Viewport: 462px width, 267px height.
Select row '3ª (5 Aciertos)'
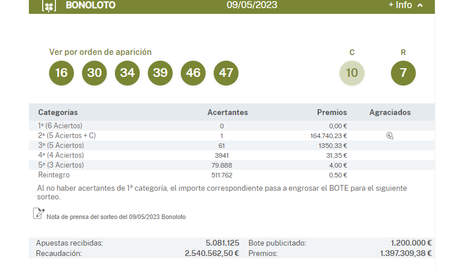coord(232,146)
